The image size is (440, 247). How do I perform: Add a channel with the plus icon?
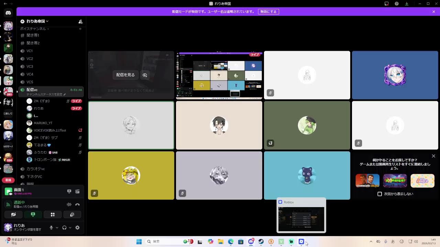click(80, 29)
